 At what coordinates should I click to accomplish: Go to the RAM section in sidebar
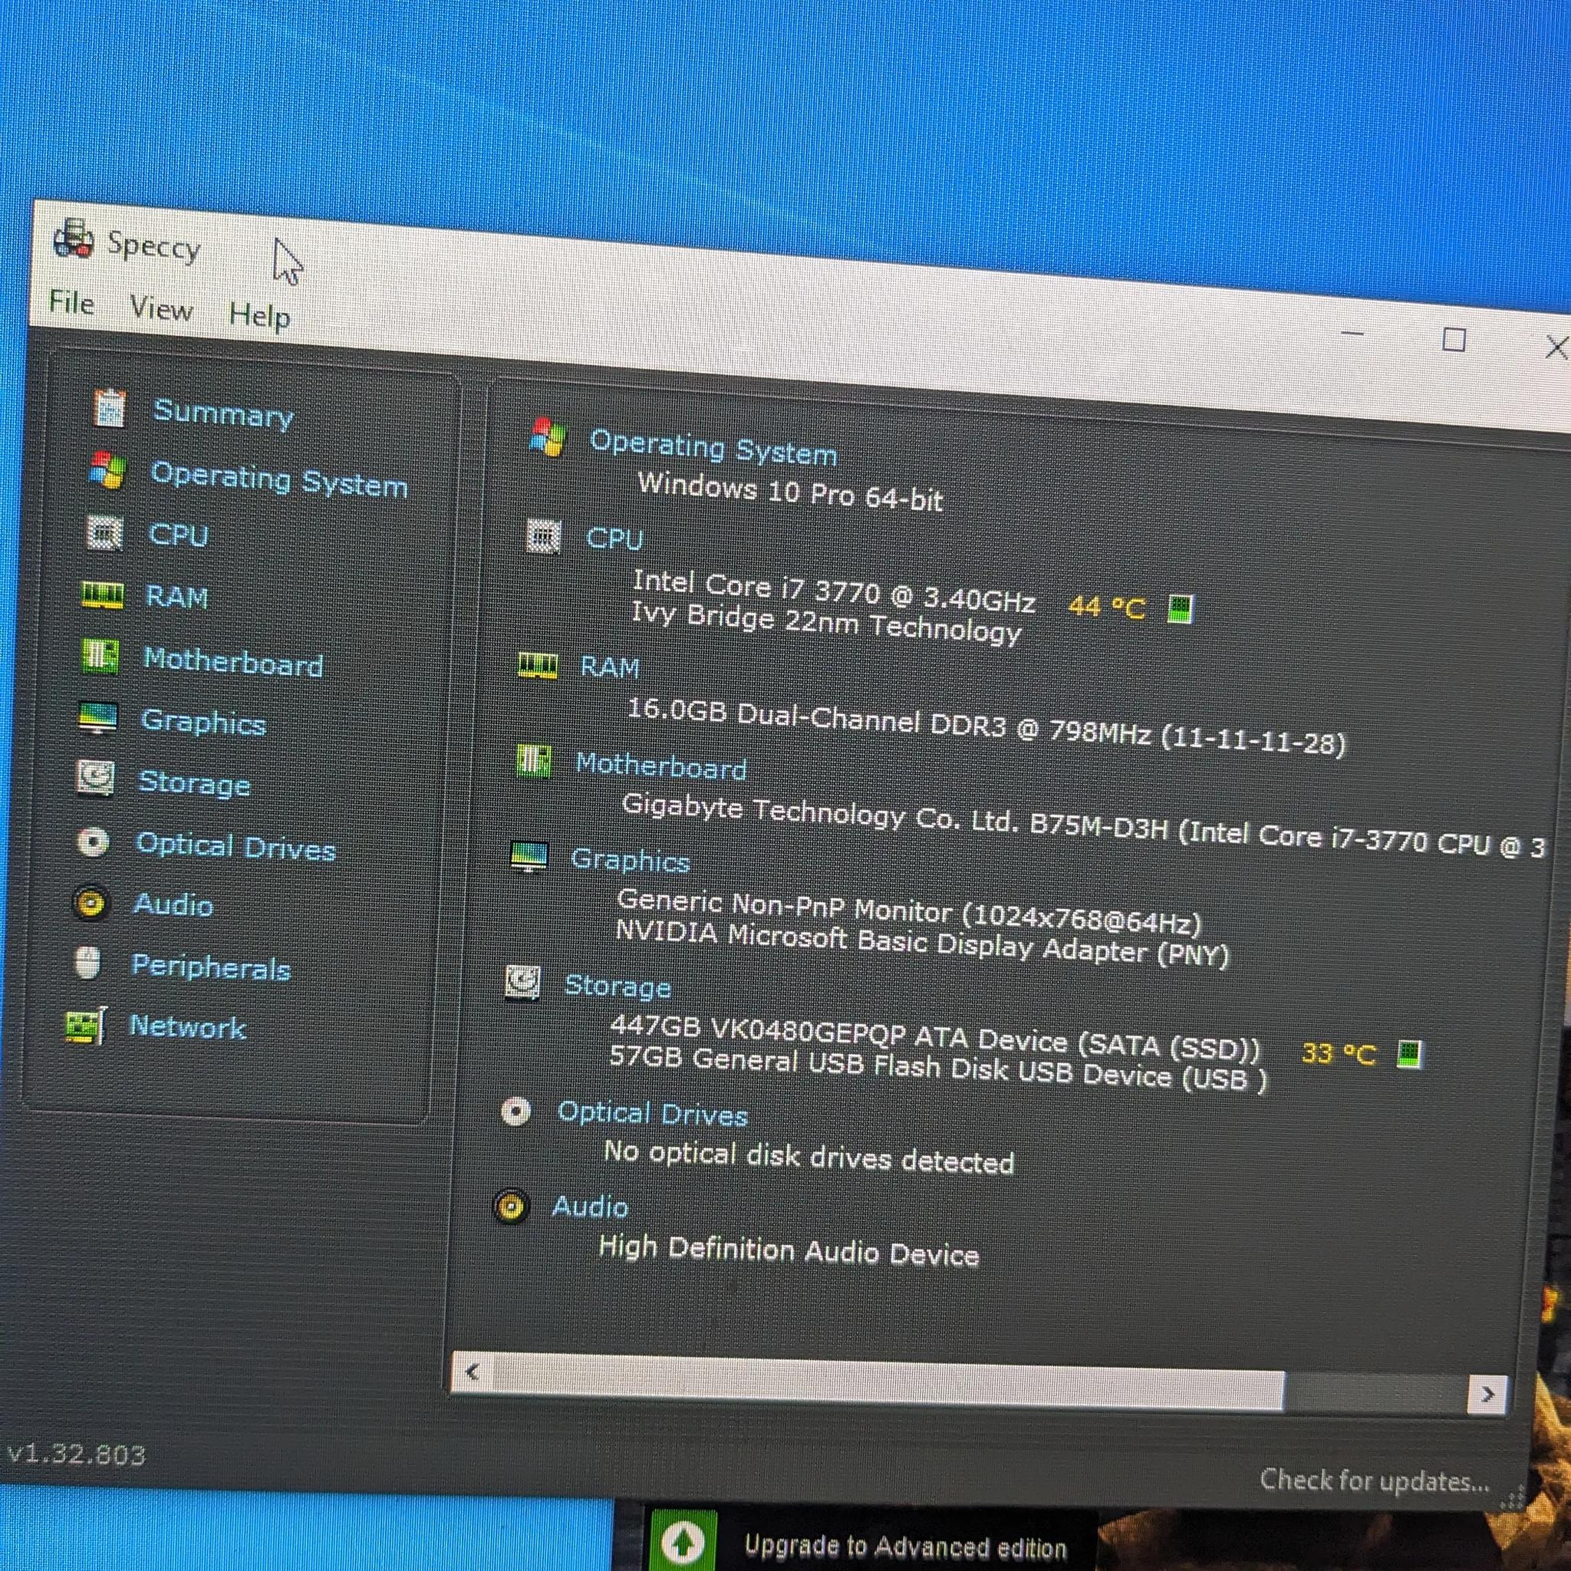[176, 596]
